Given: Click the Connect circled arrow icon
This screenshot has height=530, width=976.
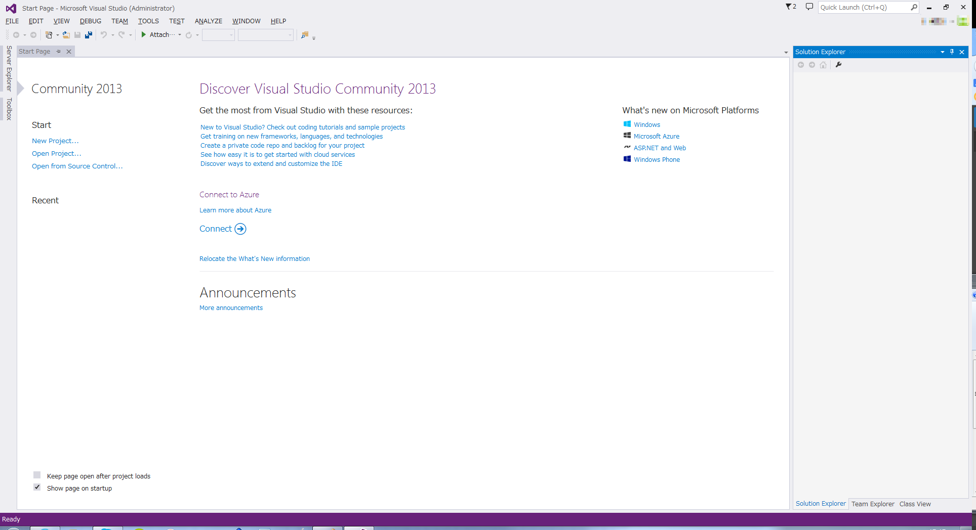Looking at the screenshot, I should [240, 229].
